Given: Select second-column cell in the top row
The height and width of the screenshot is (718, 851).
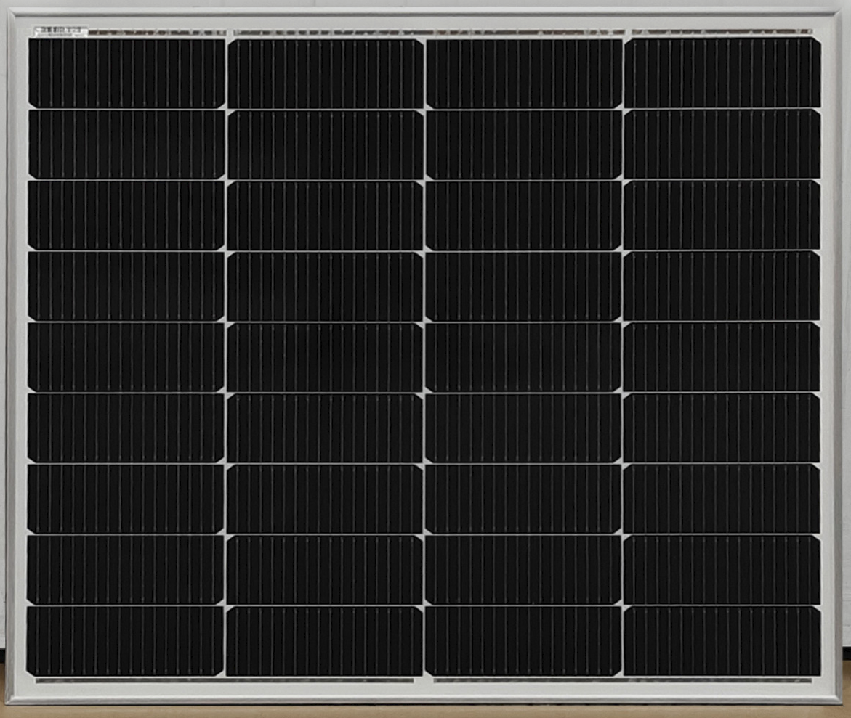Looking at the screenshot, I should point(325,73).
